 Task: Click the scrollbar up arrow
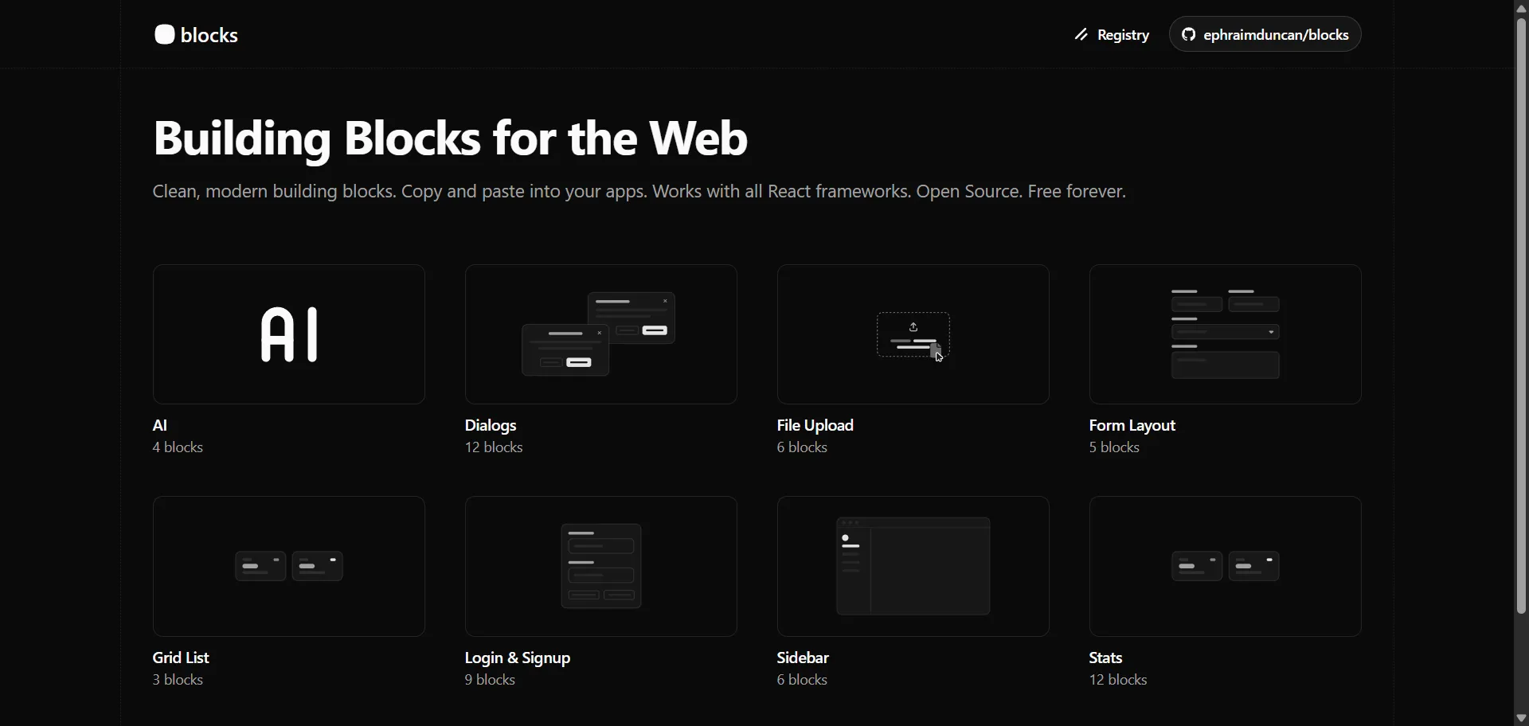pyautogui.click(x=1521, y=8)
